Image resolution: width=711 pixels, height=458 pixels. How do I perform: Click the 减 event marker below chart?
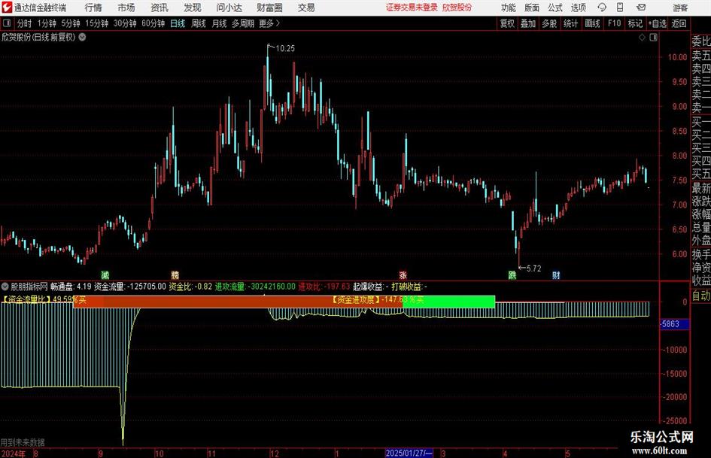(105, 274)
